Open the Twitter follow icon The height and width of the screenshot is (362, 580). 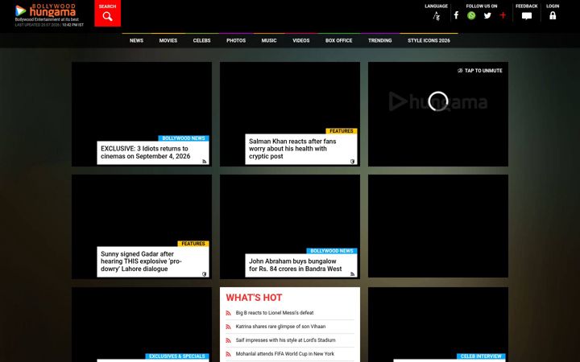pos(487,15)
